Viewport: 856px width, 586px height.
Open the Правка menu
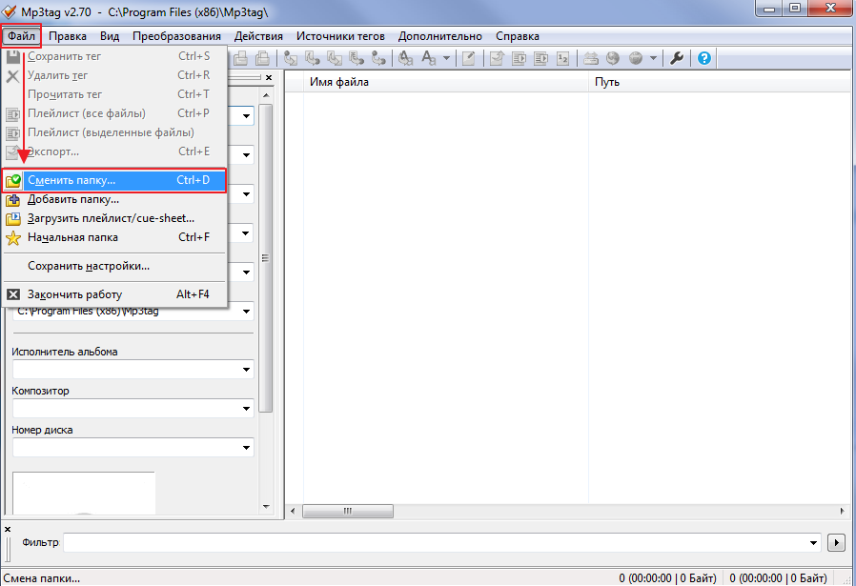pyautogui.click(x=67, y=36)
